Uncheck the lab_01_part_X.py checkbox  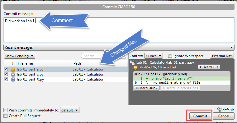(6, 79)
